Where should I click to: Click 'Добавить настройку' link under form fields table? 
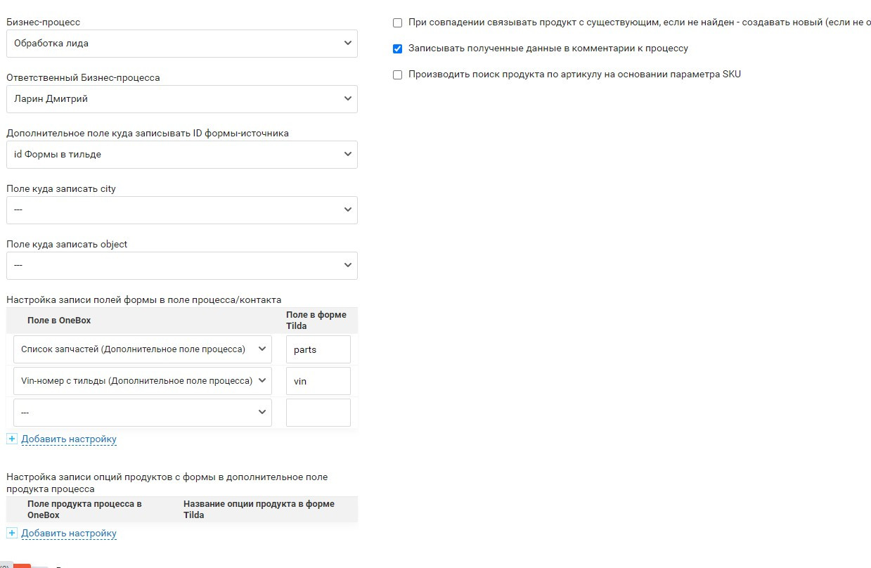click(69, 439)
